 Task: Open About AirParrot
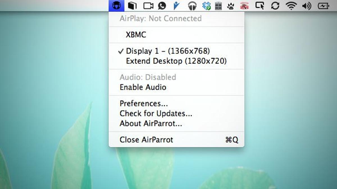pos(151,123)
